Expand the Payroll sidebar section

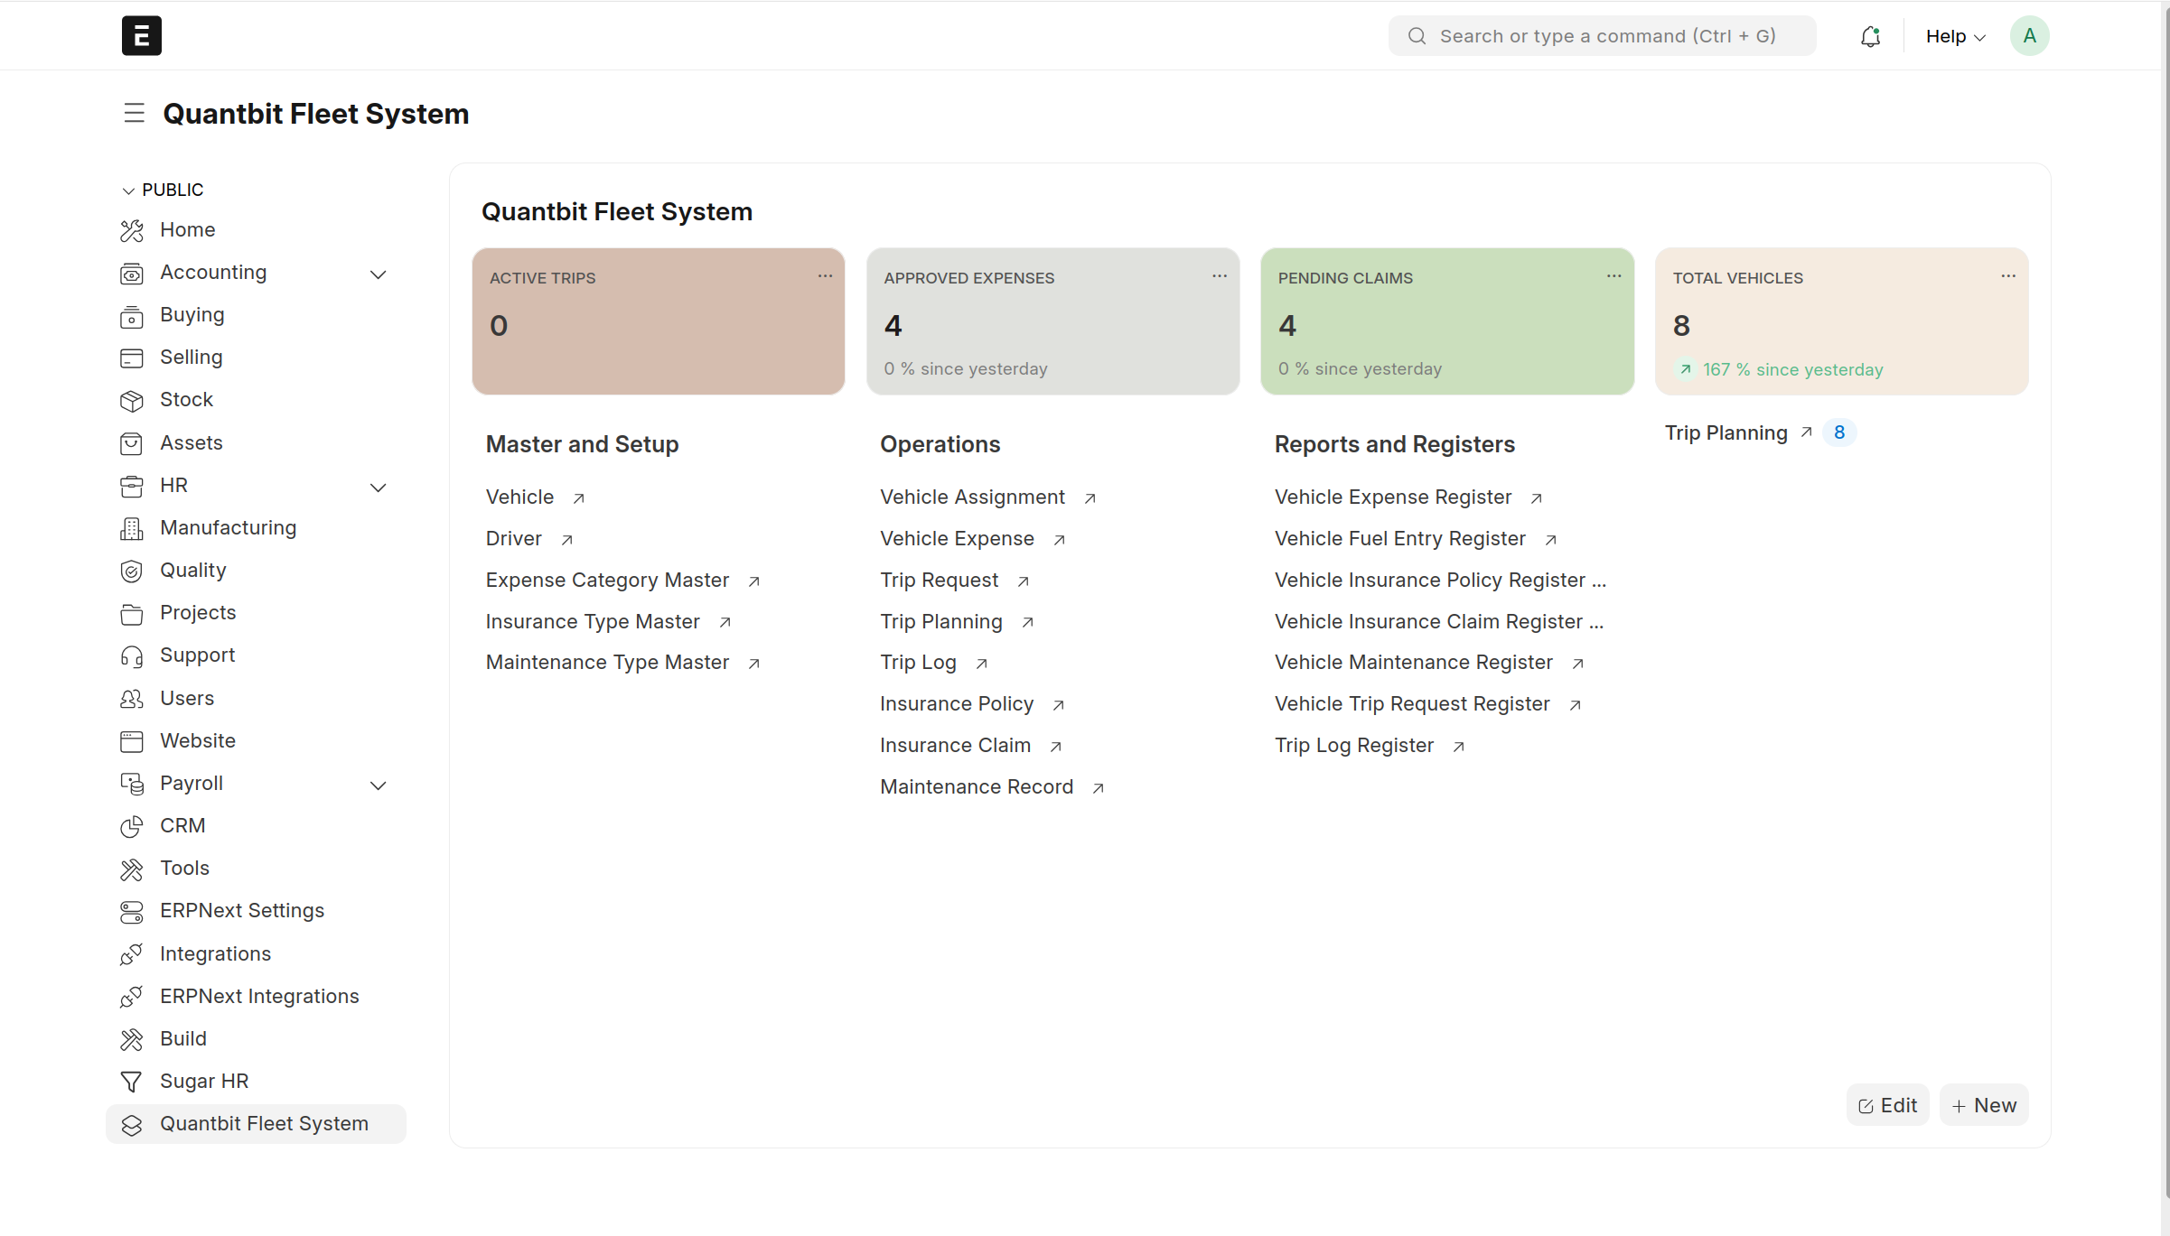click(378, 785)
